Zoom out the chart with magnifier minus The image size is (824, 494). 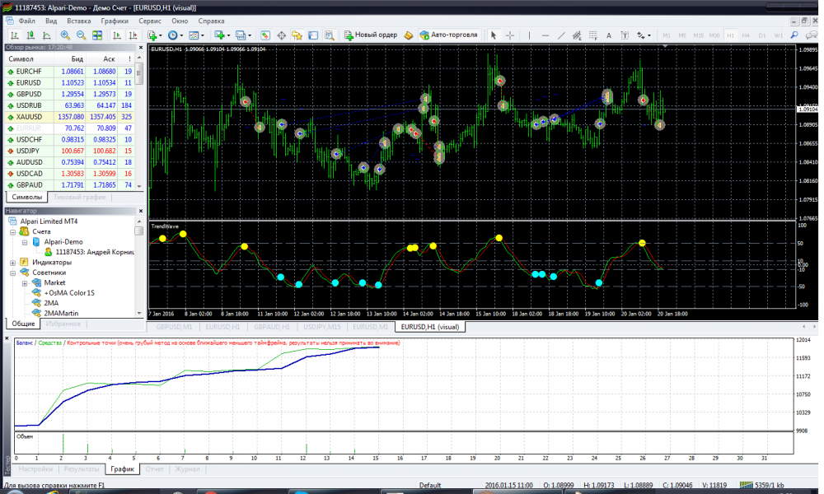click(x=81, y=35)
